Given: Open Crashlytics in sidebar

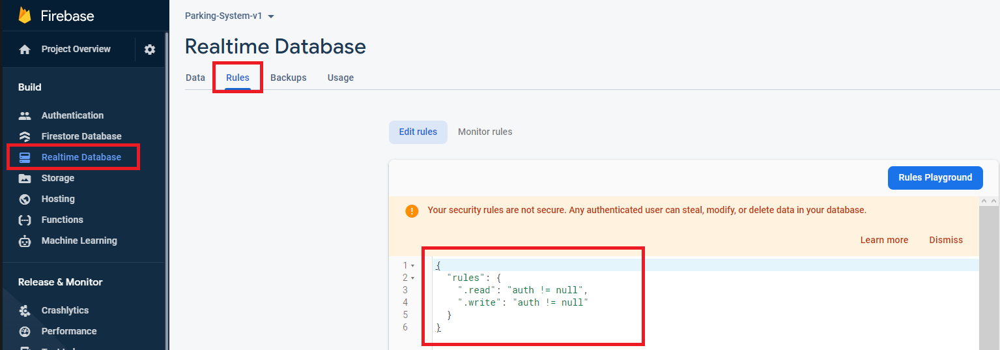Looking at the screenshot, I should tap(65, 310).
